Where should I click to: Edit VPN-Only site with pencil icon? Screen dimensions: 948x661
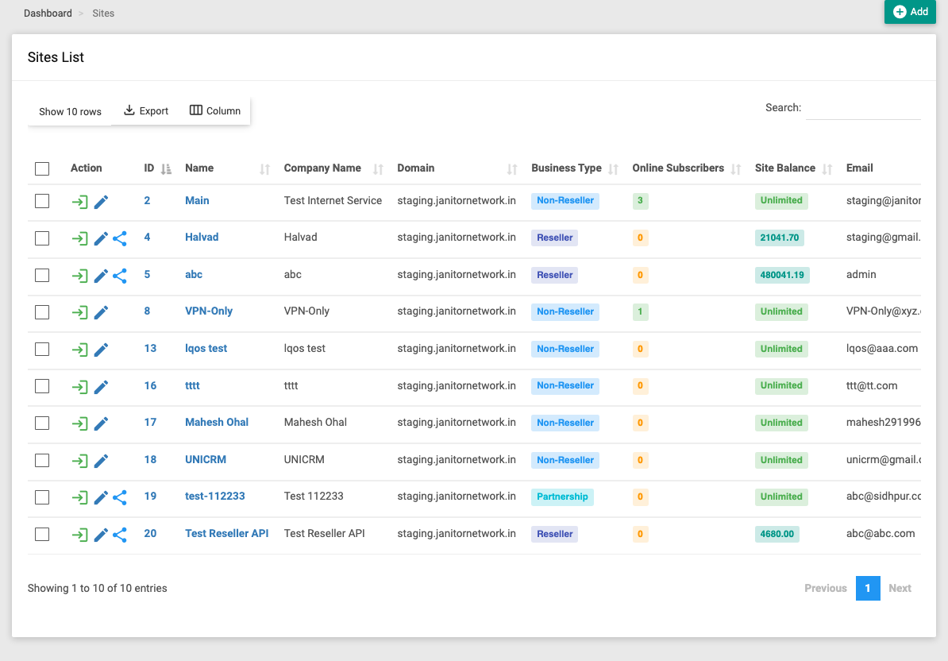click(101, 312)
